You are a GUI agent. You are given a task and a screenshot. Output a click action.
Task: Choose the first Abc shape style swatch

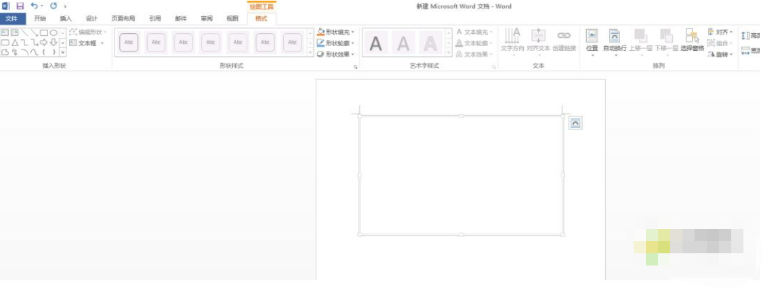coord(129,43)
